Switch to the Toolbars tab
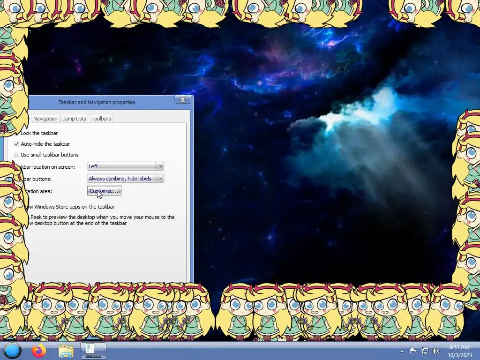 click(101, 119)
